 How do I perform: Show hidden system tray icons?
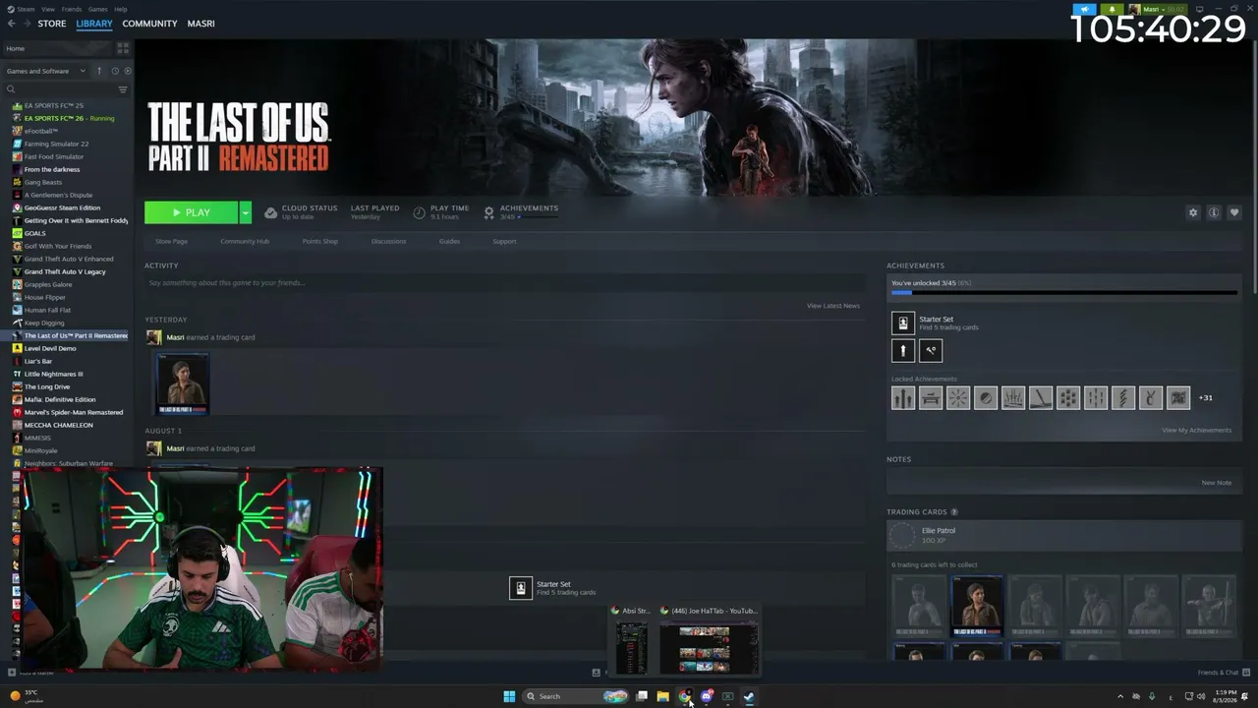tap(1120, 696)
